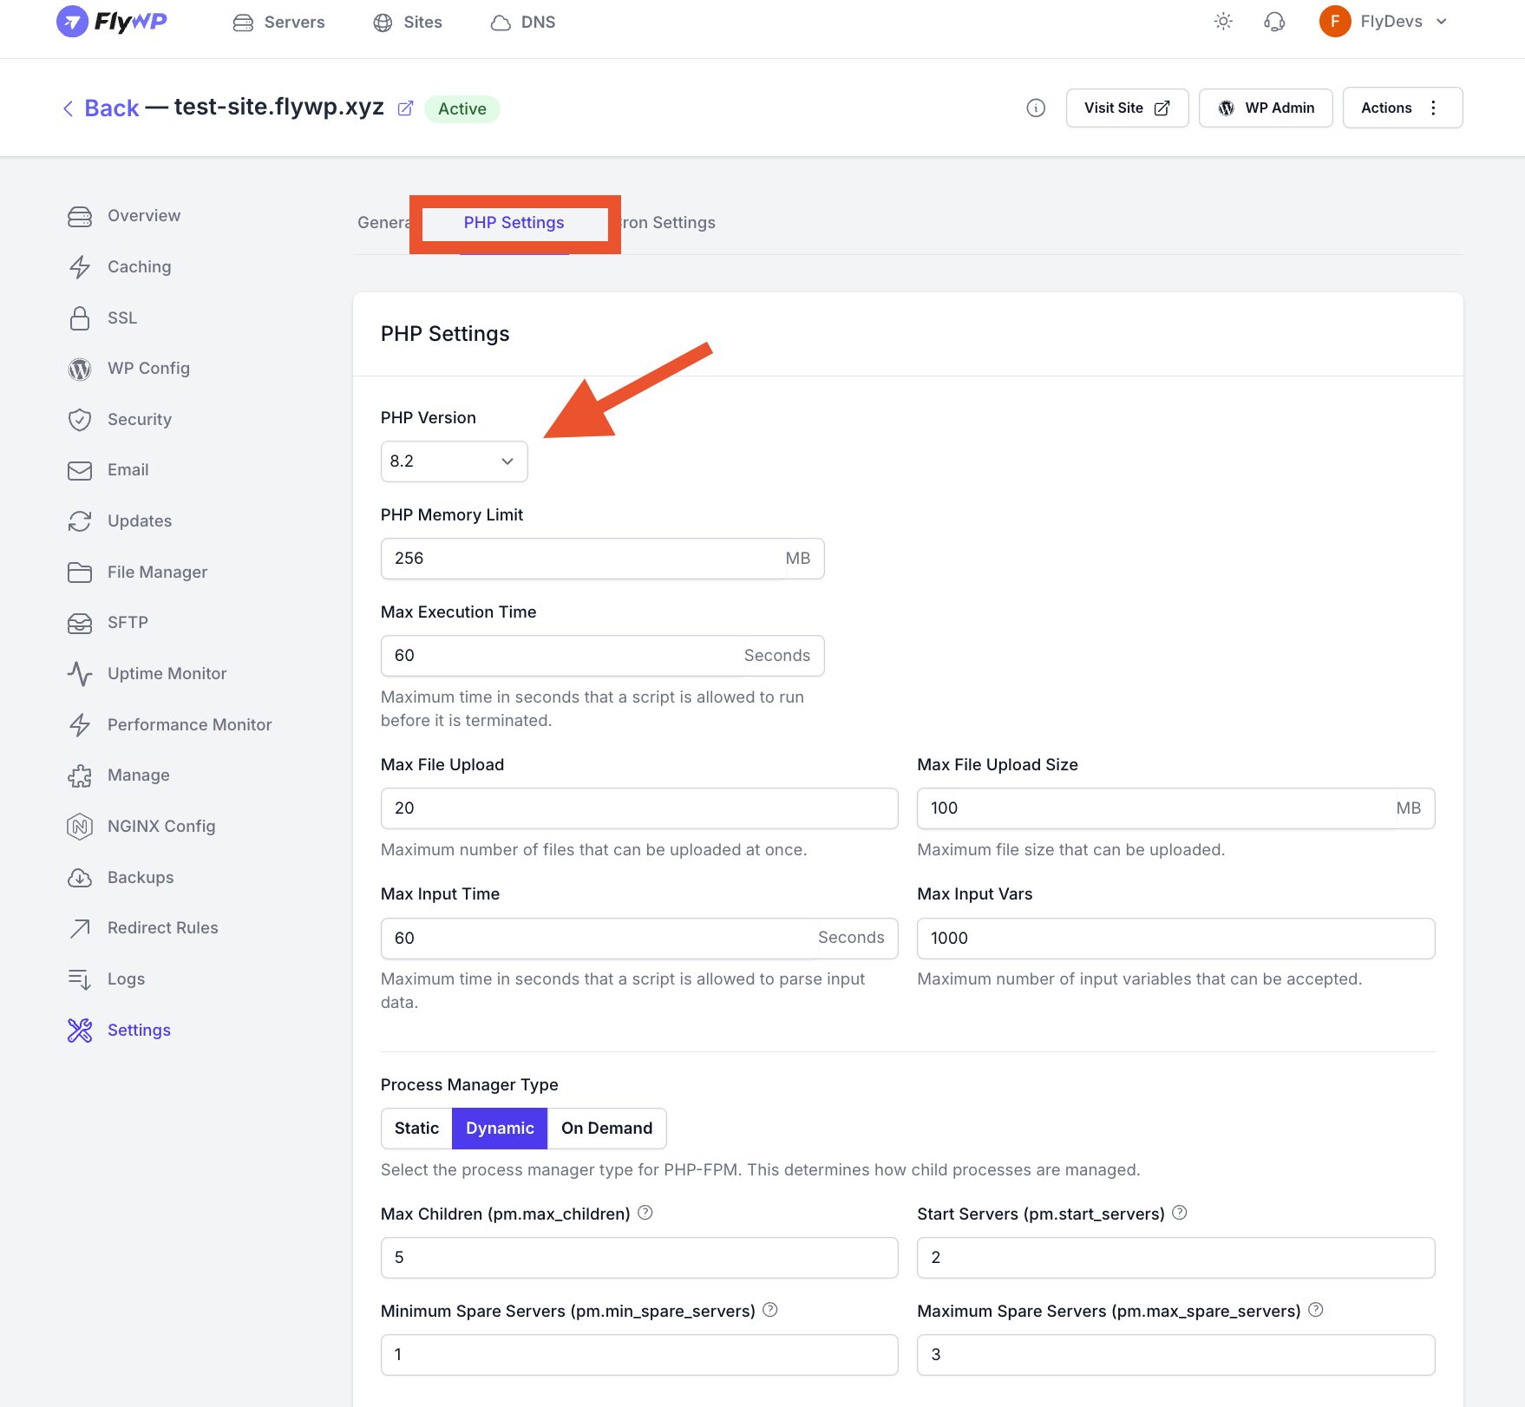
Task: Click the Max Children help tooltip
Action: [x=645, y=1212]
